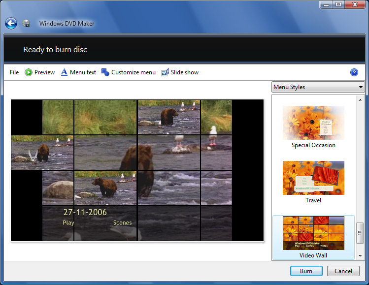Screen dimensions: 369x285
Task: Click the Windows DVD Maker disc icon
Action: pos(27,24)
